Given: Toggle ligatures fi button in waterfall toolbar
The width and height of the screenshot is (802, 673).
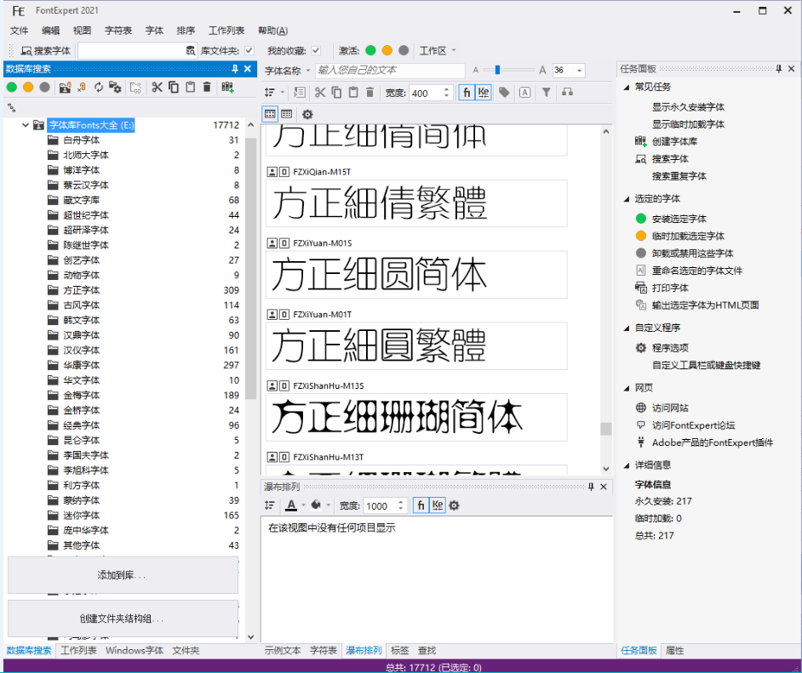Looking at the screenshot, I should tap(421, 505).
